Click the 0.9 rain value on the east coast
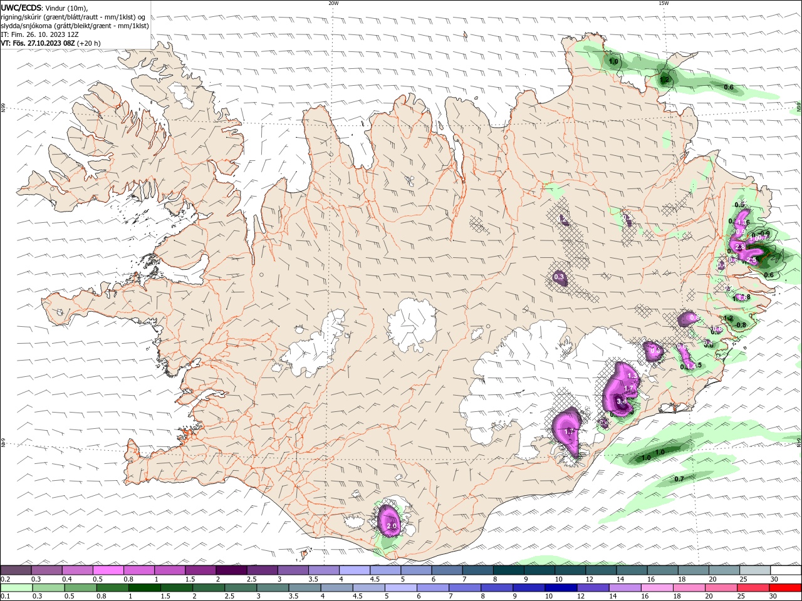Viewport: 802px width, 601px height. [x=765, y=234]
